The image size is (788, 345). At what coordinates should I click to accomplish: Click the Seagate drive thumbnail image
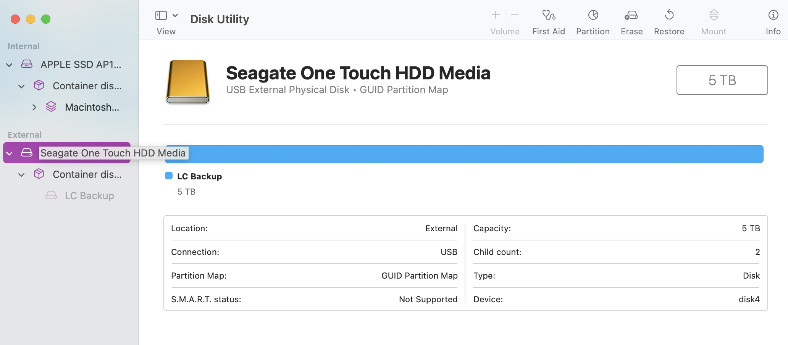188,82
